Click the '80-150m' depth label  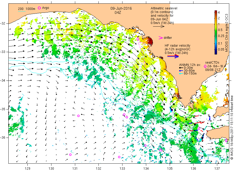190,73
